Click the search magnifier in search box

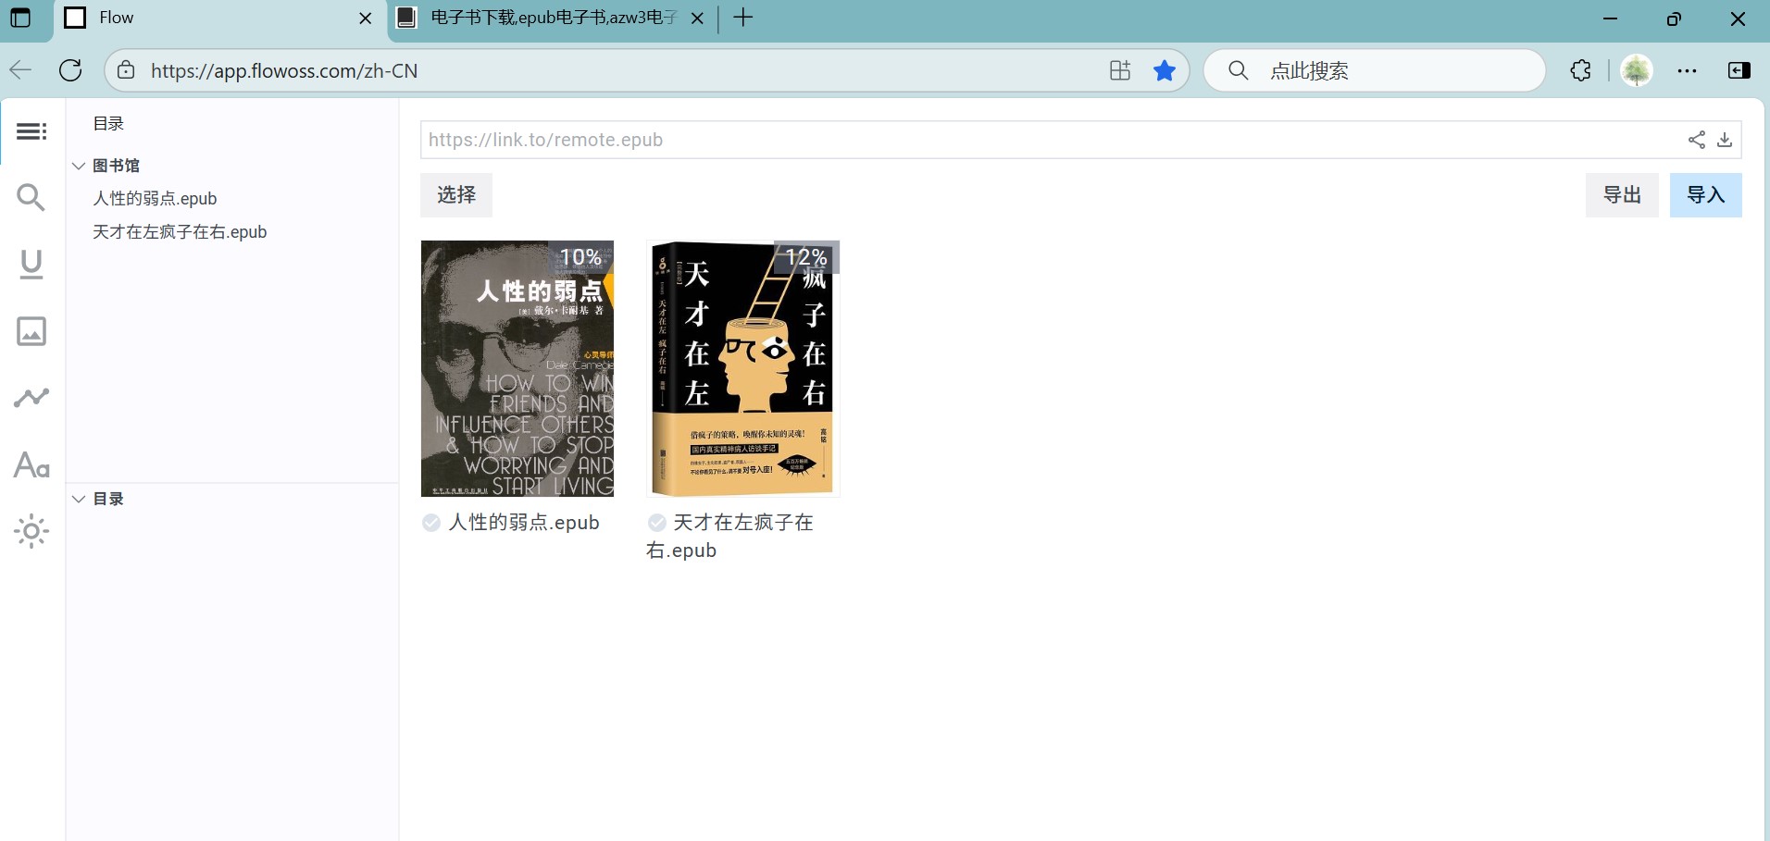tap(1239, 70)
